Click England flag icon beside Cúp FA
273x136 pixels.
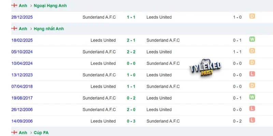14,133
